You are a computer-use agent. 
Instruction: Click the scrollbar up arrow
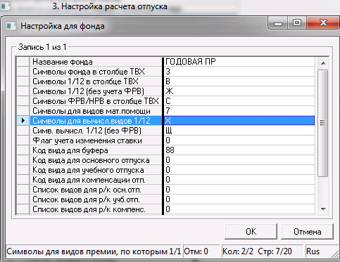click(323, 63)
